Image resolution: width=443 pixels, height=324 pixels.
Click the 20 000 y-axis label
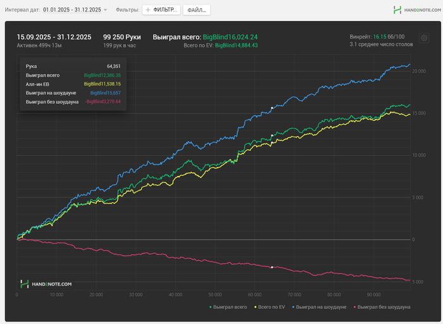tap(419, 71)
